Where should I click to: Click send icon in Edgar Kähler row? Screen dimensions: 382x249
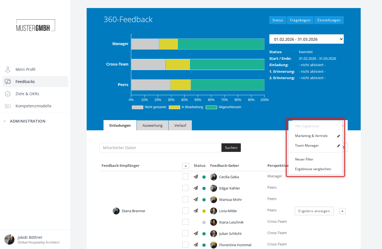coord(196,188)
